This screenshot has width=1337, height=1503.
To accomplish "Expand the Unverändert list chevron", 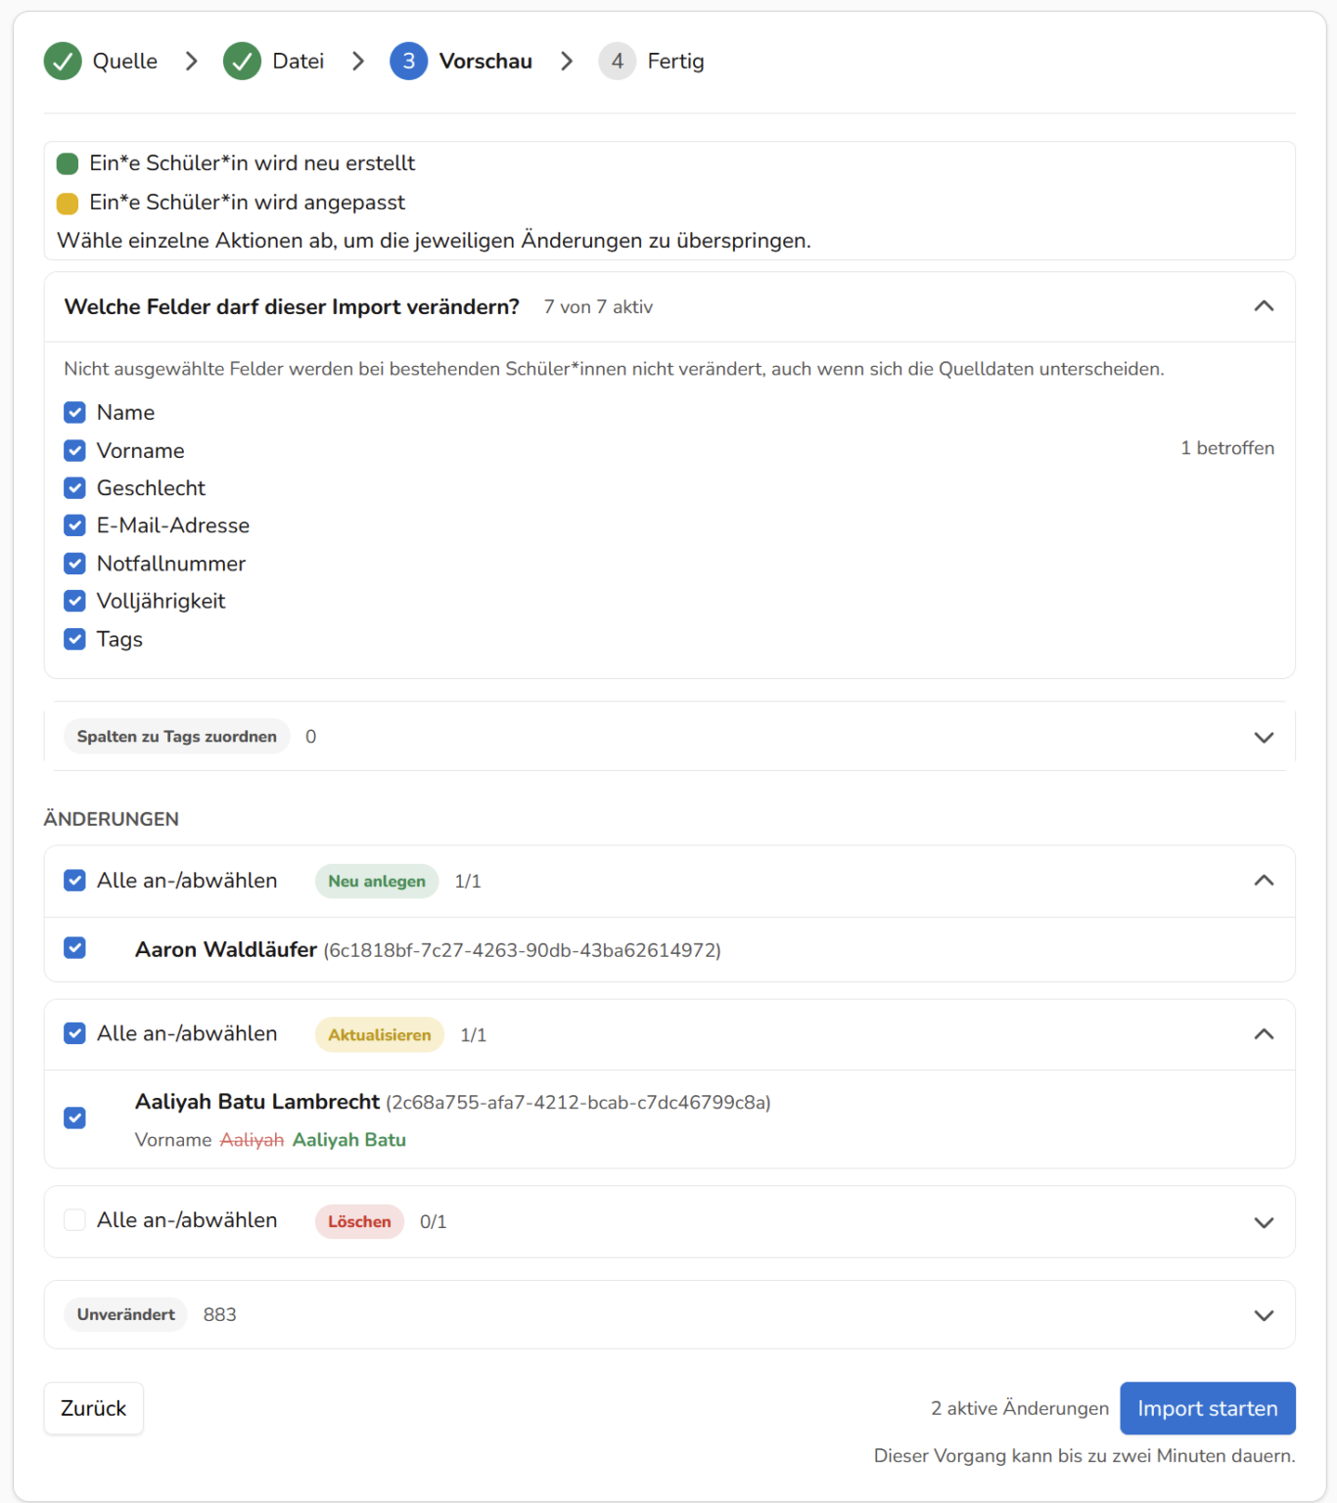I will point(1264,1315).
